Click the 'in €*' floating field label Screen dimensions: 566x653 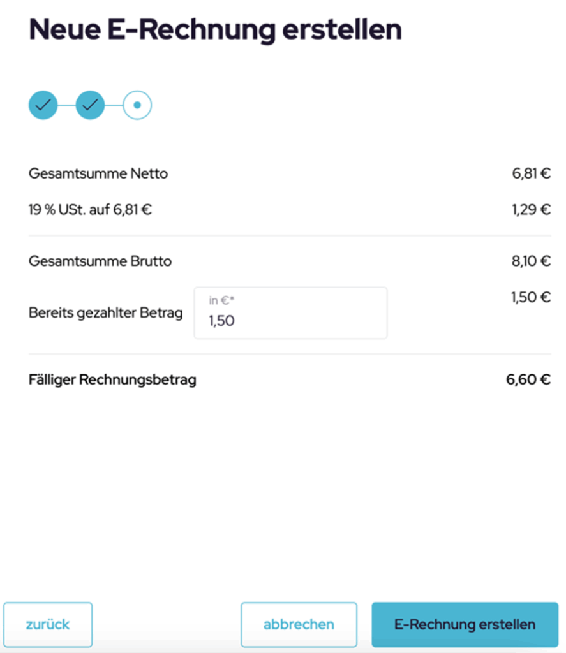(221, 300)
